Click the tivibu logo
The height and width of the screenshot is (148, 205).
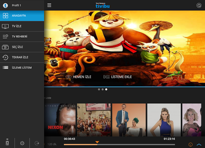pyautogui.click(x=102, y=6)
